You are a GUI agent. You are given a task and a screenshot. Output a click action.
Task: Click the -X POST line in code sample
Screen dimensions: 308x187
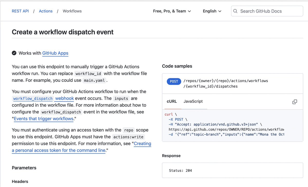pos(178,119)
